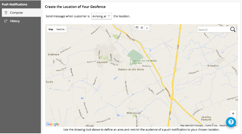Switch to Map view type
The image size is (242, 134).
click(x=51, y=30)
